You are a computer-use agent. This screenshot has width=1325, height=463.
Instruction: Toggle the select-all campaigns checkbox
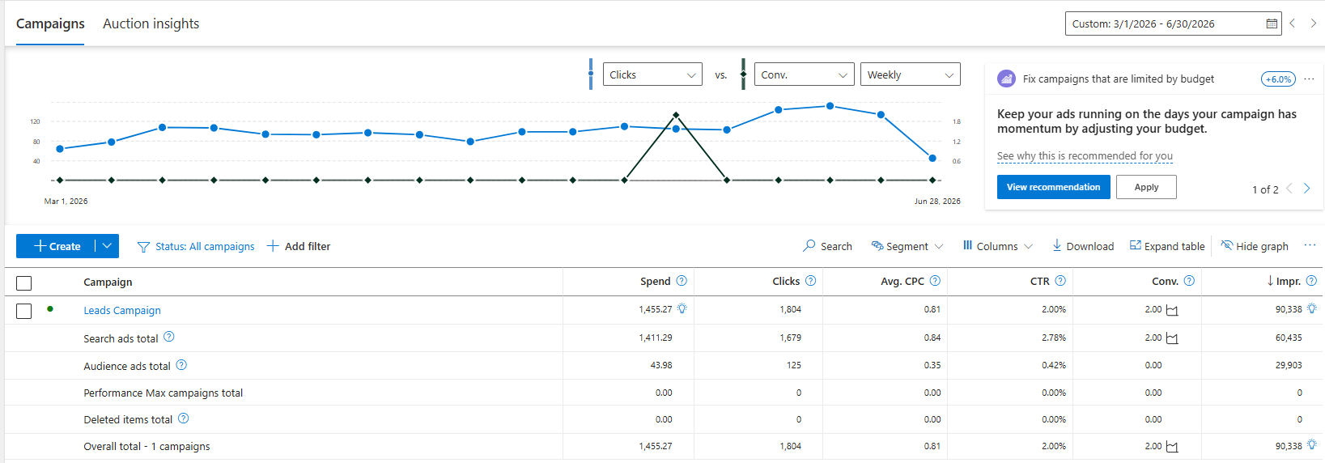(24, 283)
